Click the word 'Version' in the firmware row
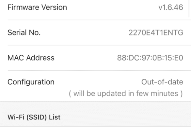Viewport: 191px width, 127px height. [x=54, y=7]
